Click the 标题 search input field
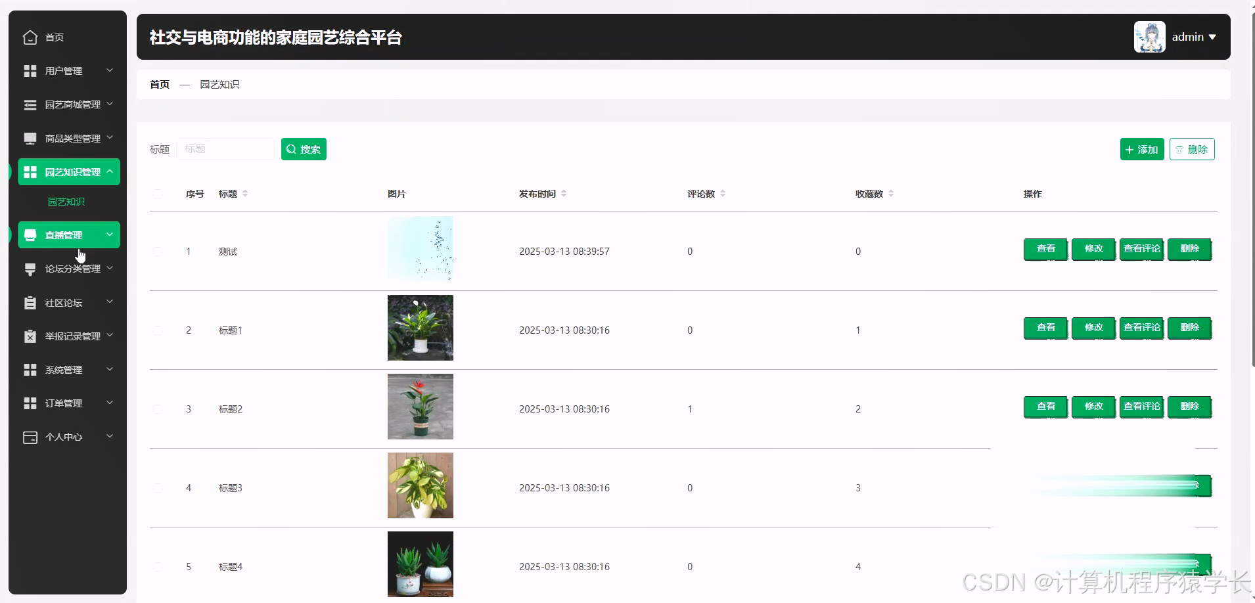1255x603 pixels. click(226, 149)
